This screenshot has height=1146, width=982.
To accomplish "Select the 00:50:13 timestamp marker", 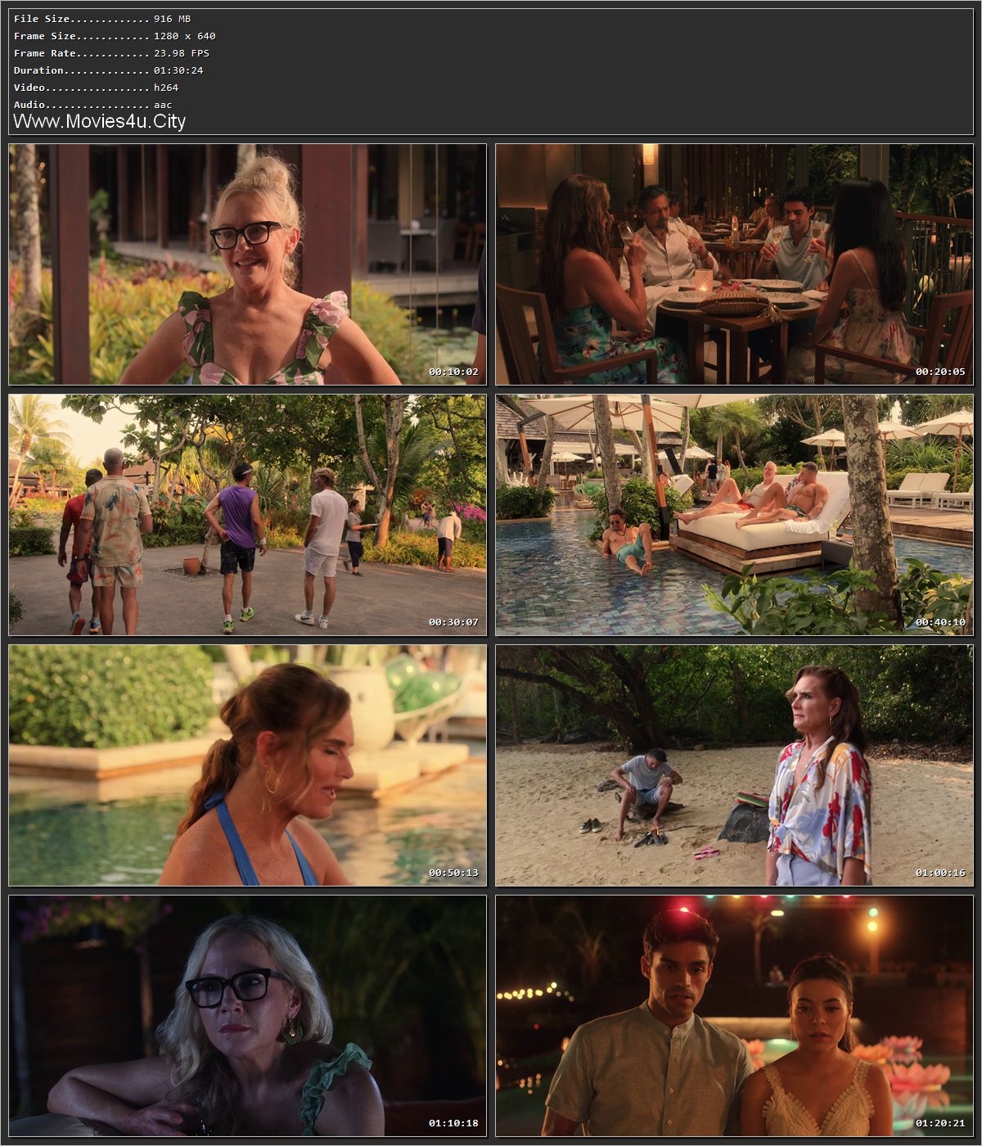I will pos(453,872).
